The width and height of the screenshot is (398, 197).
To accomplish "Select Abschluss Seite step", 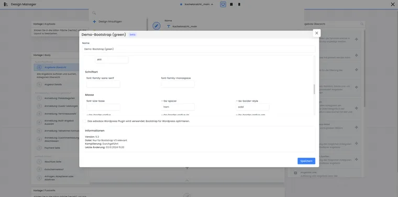I will pyautogui.click(x=53, y=162).
